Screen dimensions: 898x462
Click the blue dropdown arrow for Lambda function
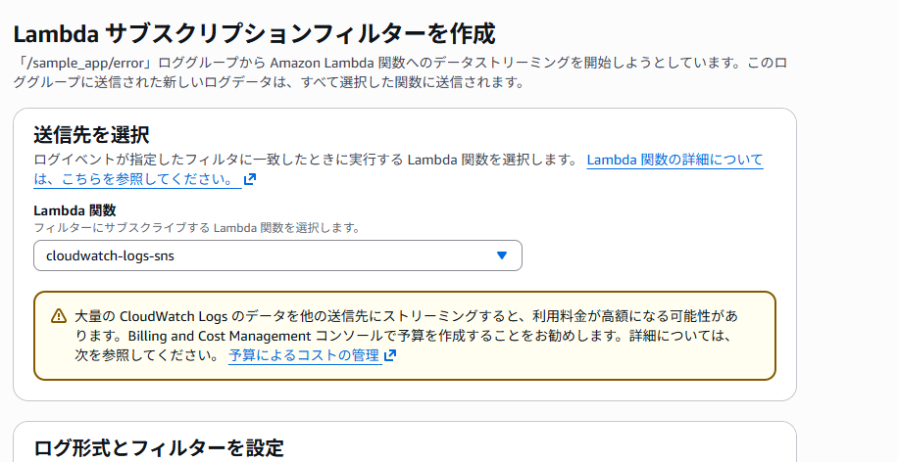tap(501, 255)
